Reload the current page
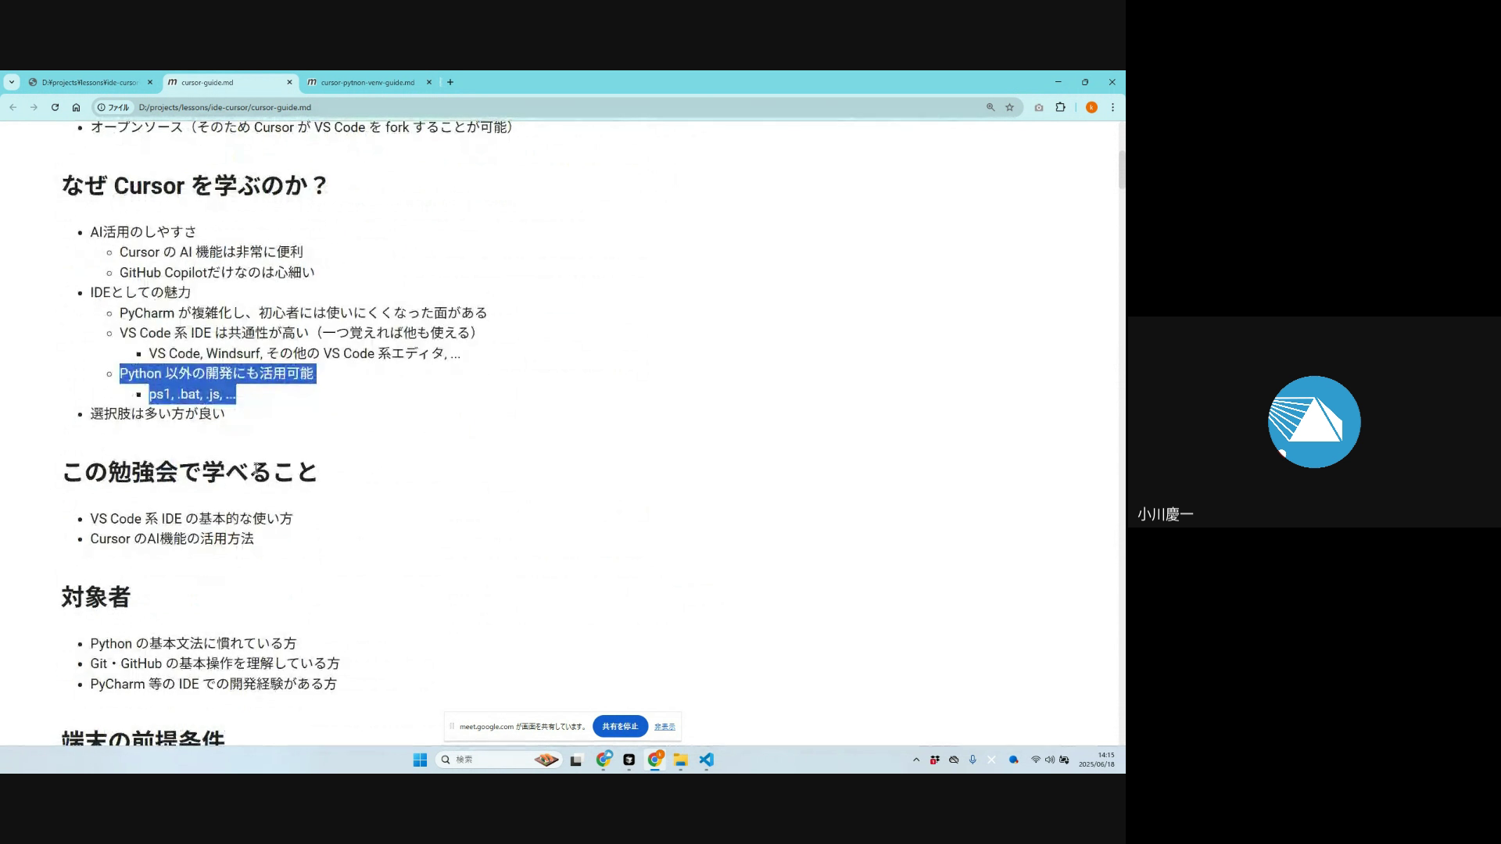Viewport: 1501px width, 844px height. [55, 107]
